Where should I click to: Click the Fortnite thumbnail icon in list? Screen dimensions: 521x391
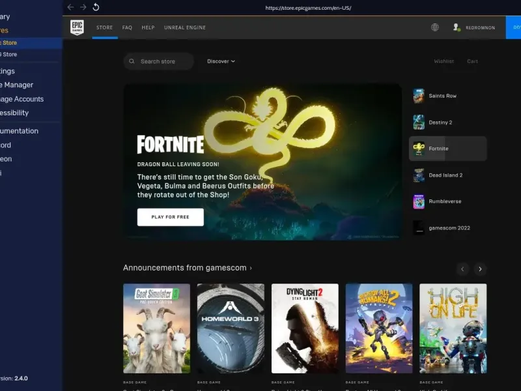(x=419, y=149)
